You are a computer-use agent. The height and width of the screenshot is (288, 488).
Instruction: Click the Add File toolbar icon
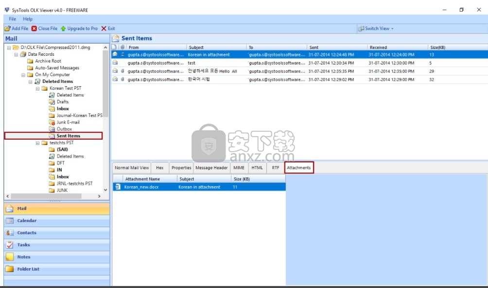coord(7,29)
